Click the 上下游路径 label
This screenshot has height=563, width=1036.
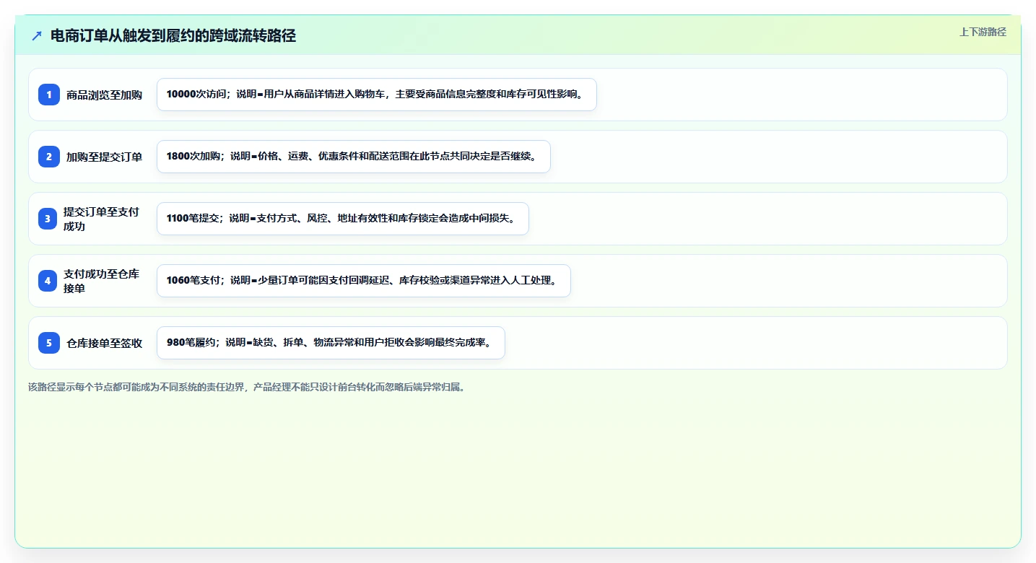[983, 32]
